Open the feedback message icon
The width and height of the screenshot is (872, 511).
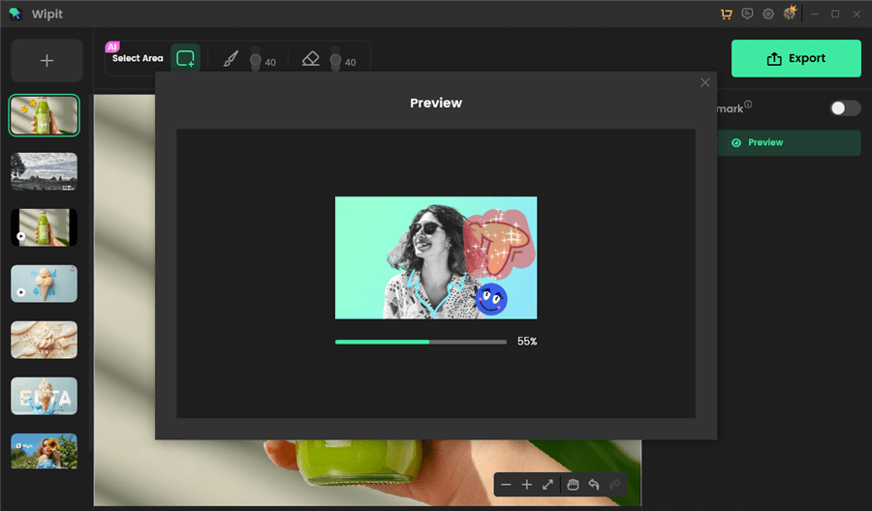(x=747, y=14)
